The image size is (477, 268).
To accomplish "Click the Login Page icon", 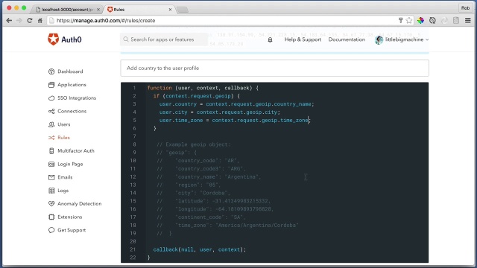I will [51, 164].
